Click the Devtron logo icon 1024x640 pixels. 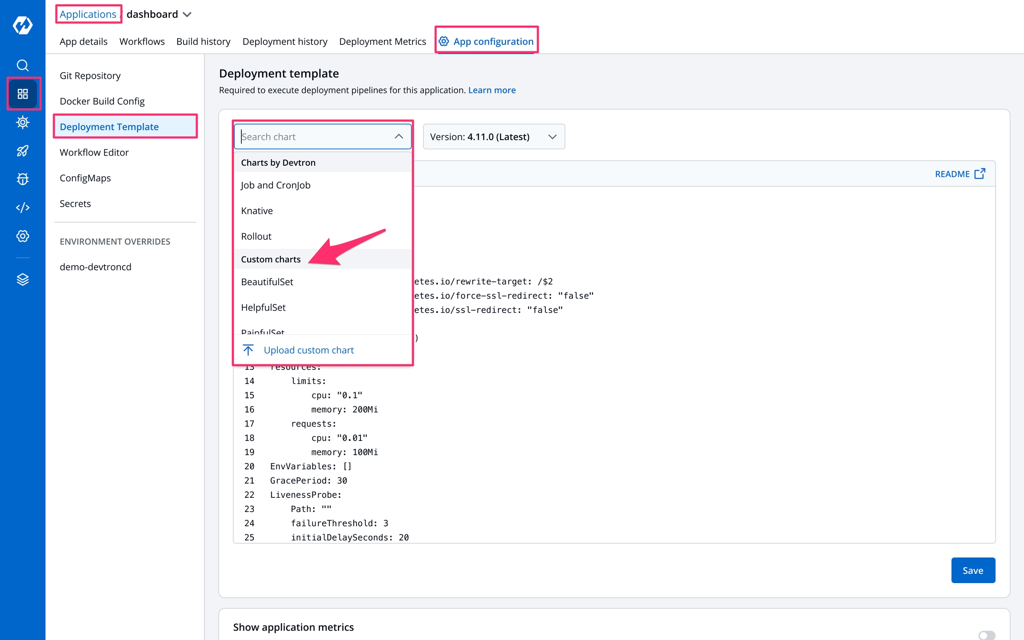(x=22, y=25)
